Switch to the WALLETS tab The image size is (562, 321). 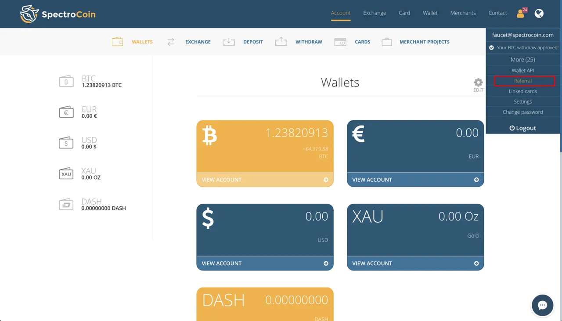[x=142, y=42]
